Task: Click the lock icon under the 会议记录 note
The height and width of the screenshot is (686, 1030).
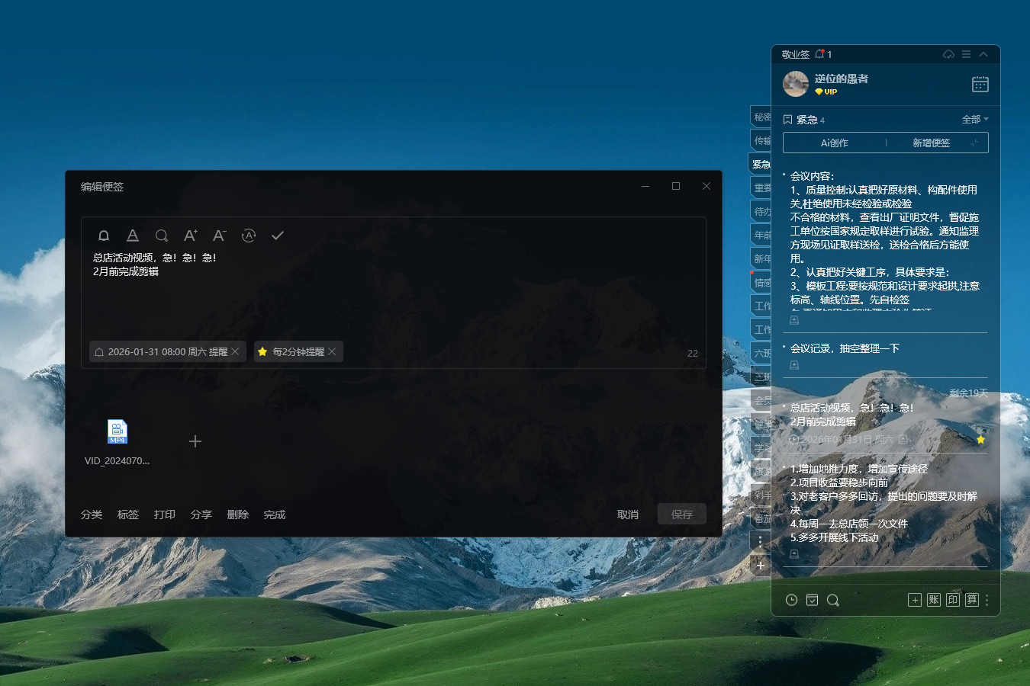Action: pos(793,365)
